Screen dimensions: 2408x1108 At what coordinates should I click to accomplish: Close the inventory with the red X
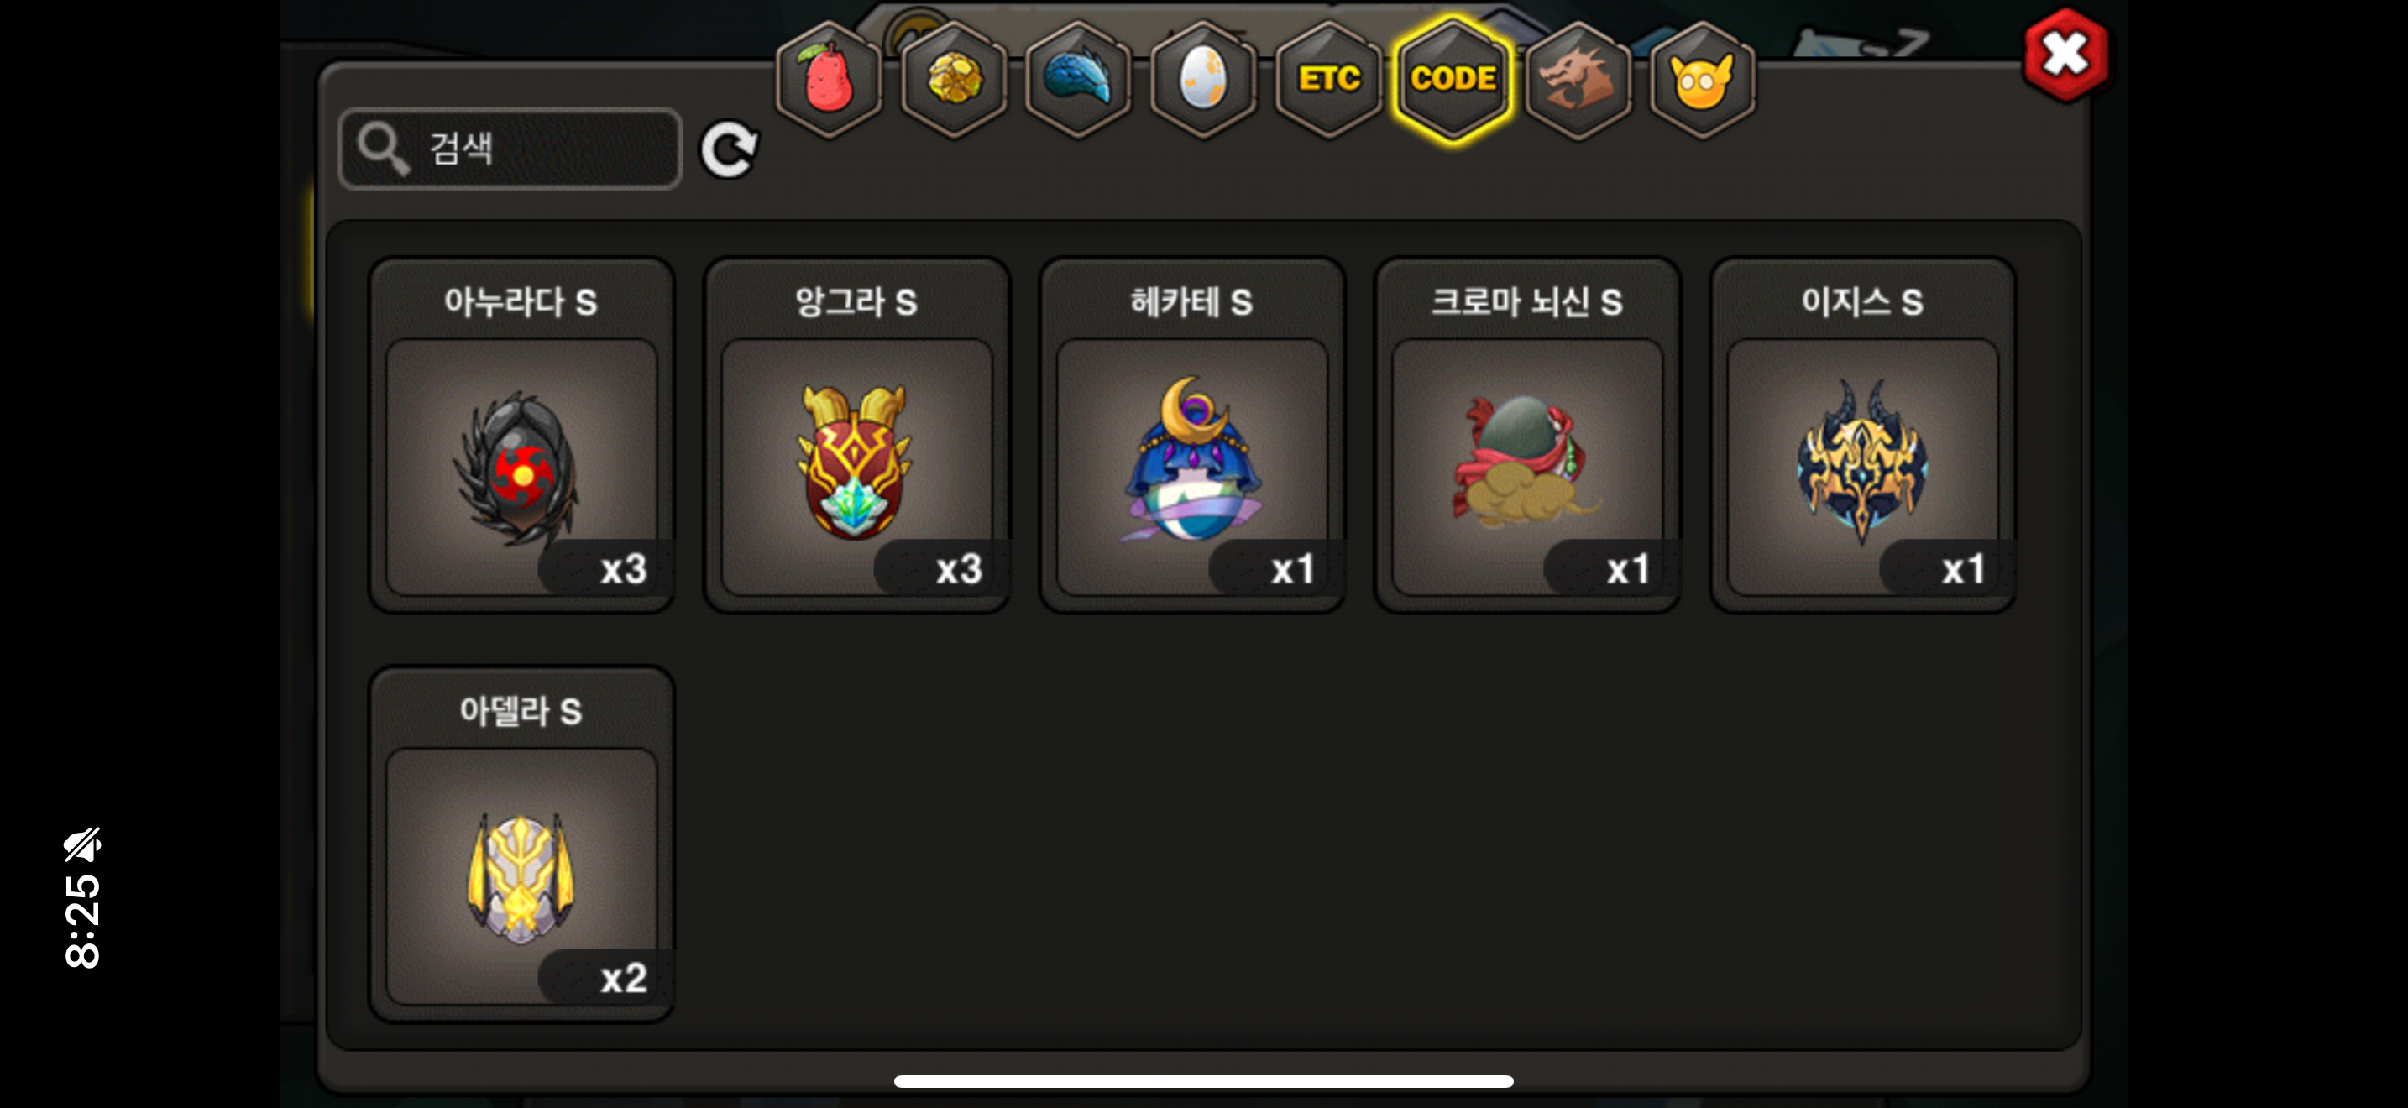pyautogui.click(x=2066, y=55)
